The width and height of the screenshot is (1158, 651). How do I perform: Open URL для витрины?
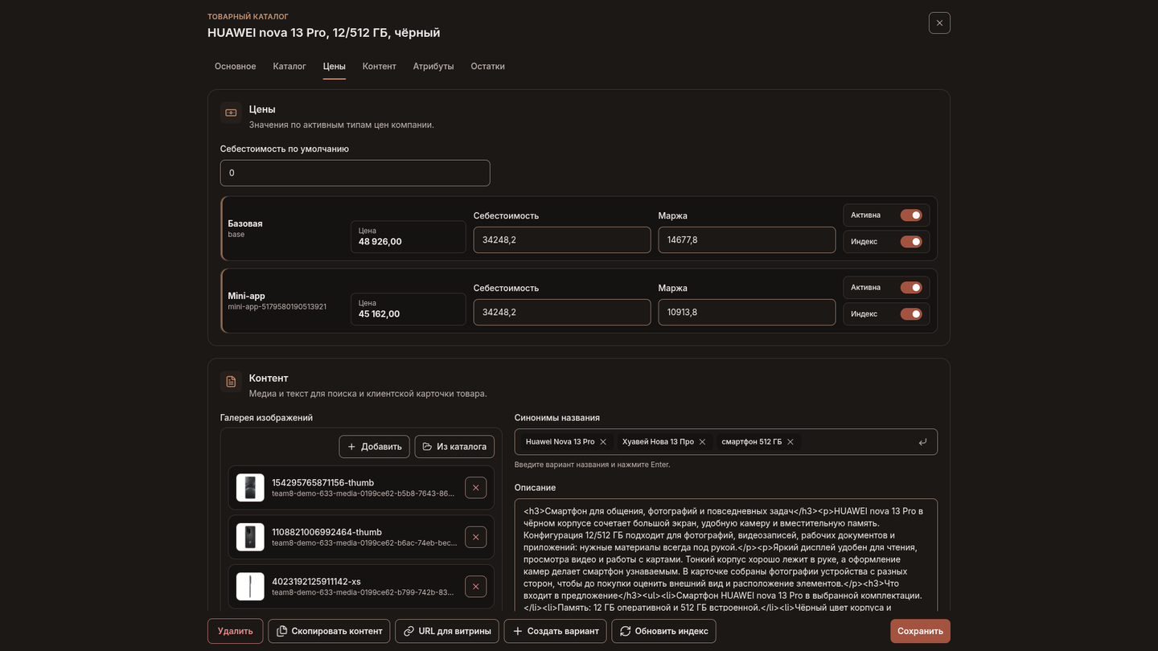447,631
